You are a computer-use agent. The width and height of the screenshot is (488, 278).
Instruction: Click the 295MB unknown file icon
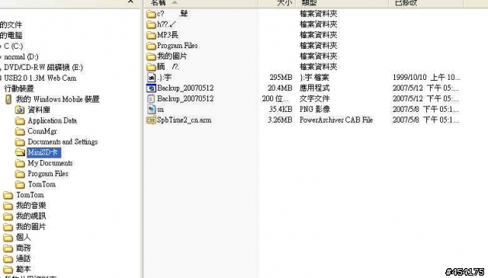point(151,77)
